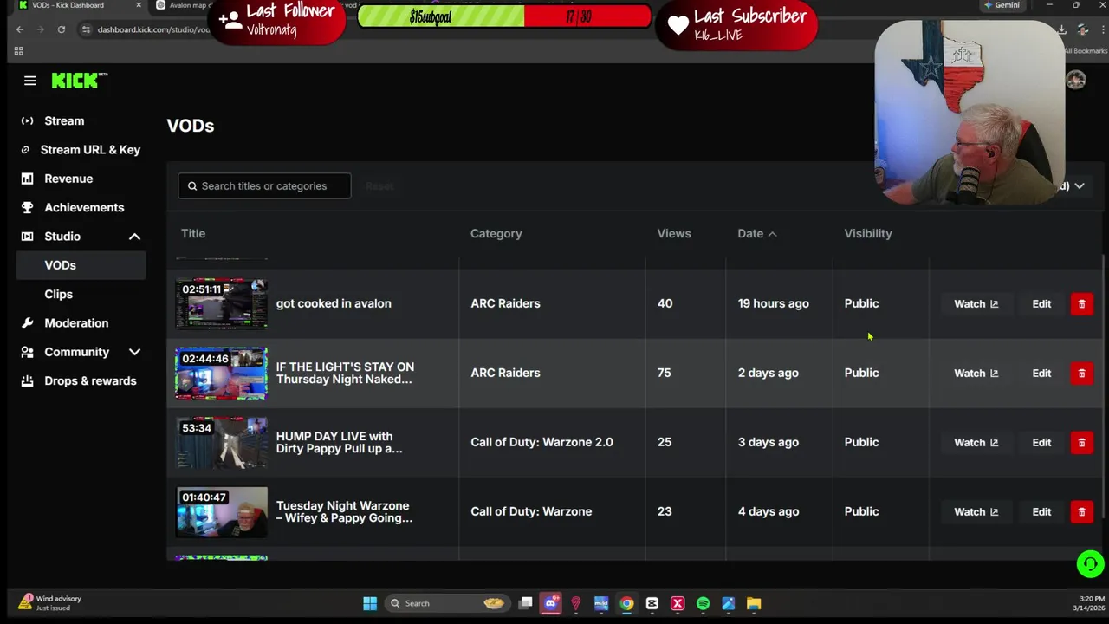The width and height of the screenshot is (1109, 624).
Task: Click the Views column header
Action: coord(673,233)
